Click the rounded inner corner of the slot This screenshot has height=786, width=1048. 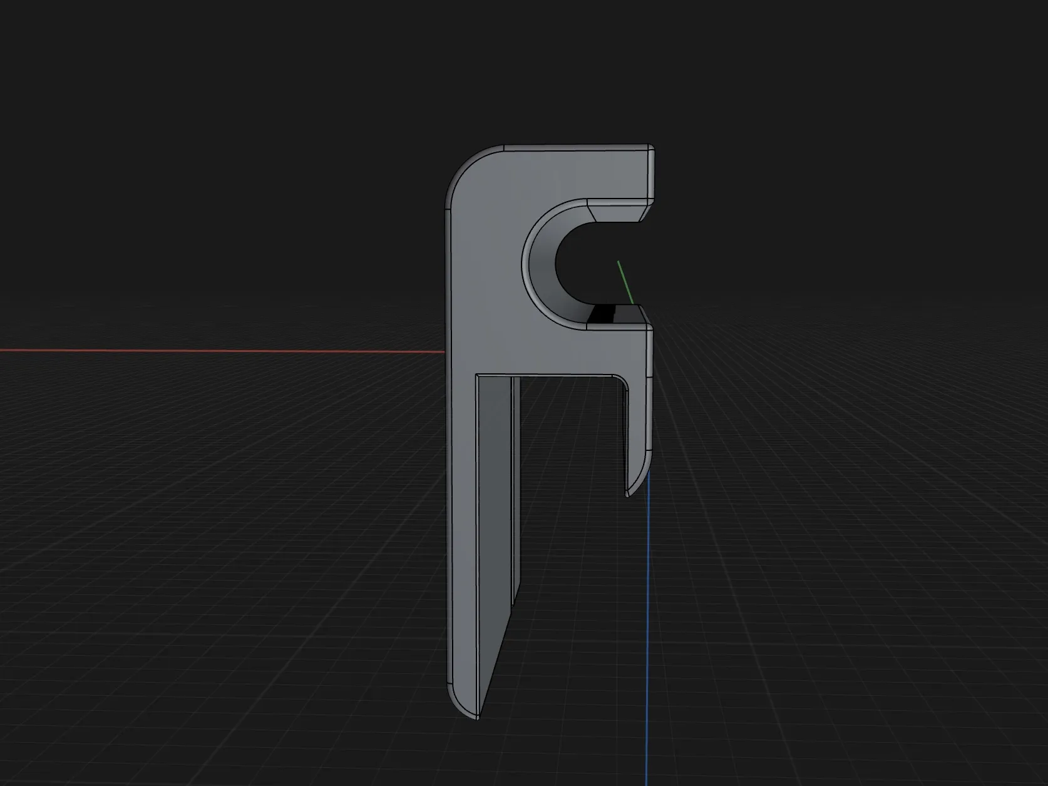[620, 381]
